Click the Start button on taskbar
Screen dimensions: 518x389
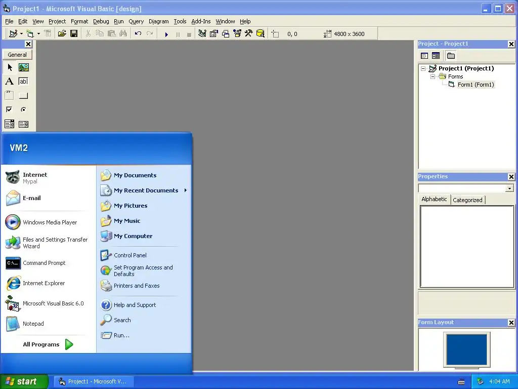pos(24,381)
